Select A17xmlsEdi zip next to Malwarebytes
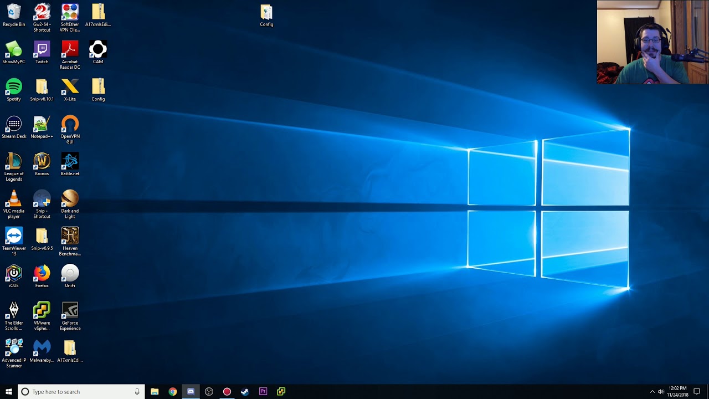The image size is (709, 399). click(x=70, y=350)
